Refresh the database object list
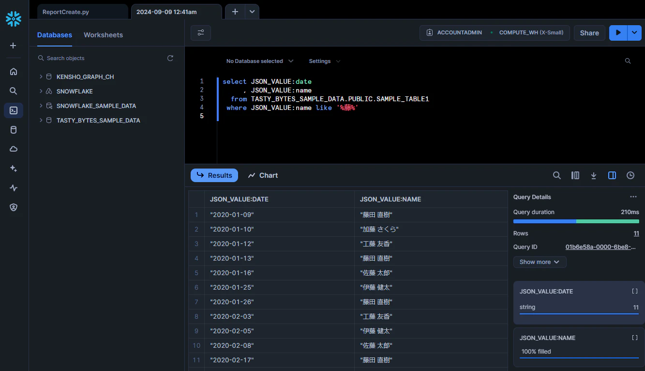This screenshot has width=645, height=371. pyautogui.click(x=170, y=58)
